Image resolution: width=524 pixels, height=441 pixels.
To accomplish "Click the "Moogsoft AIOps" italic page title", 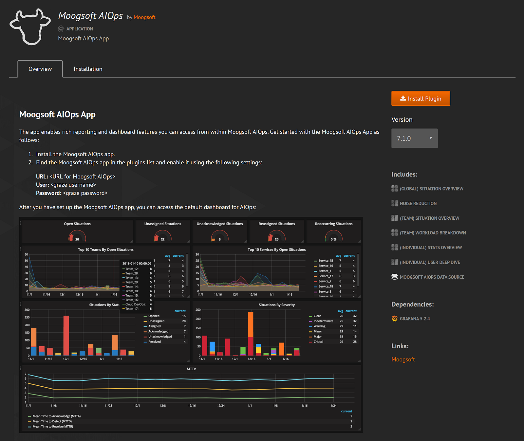I will (x=90, y=16).
